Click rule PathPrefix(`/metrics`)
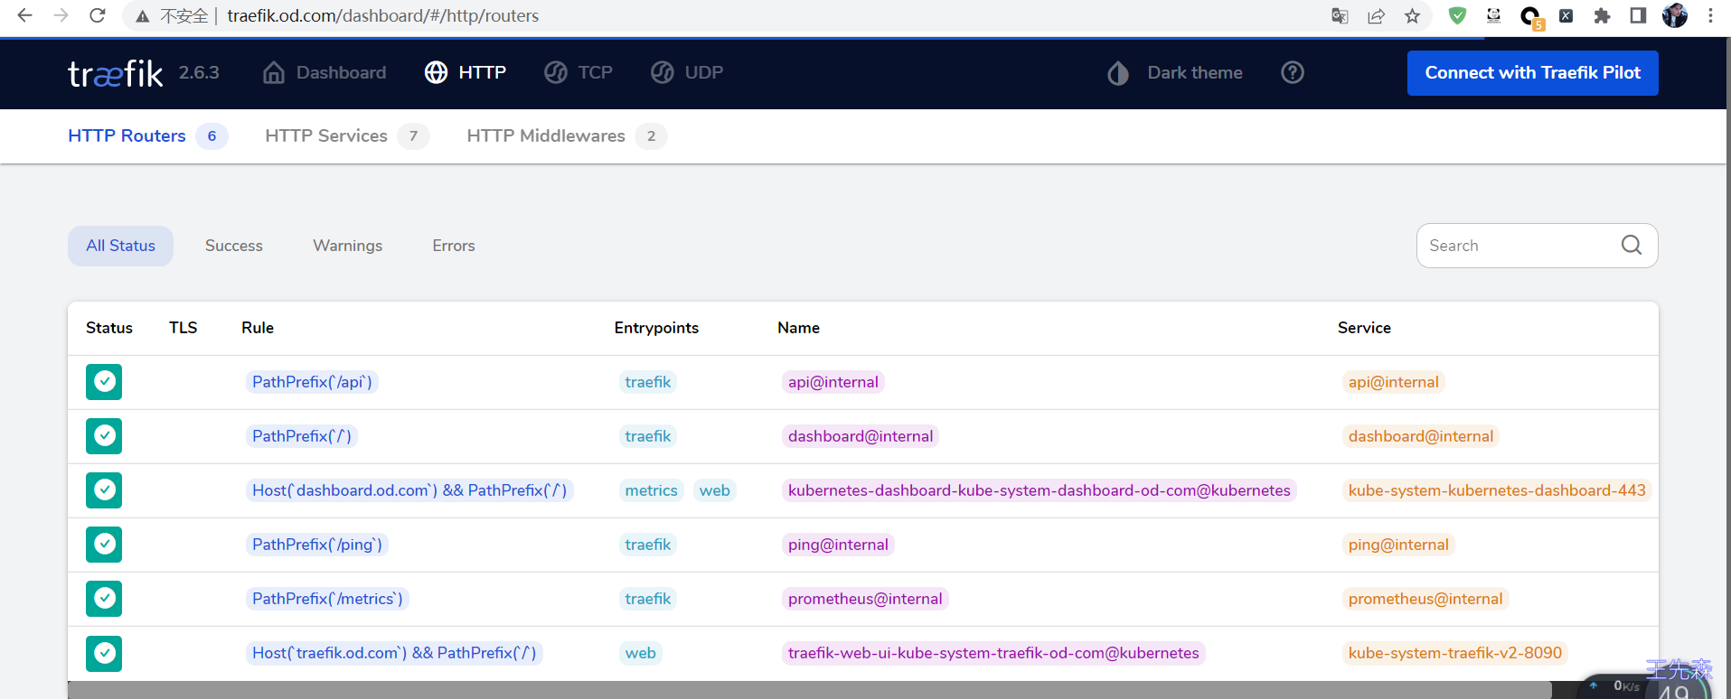Viewport: 1731px width, 699px height. 327,599
